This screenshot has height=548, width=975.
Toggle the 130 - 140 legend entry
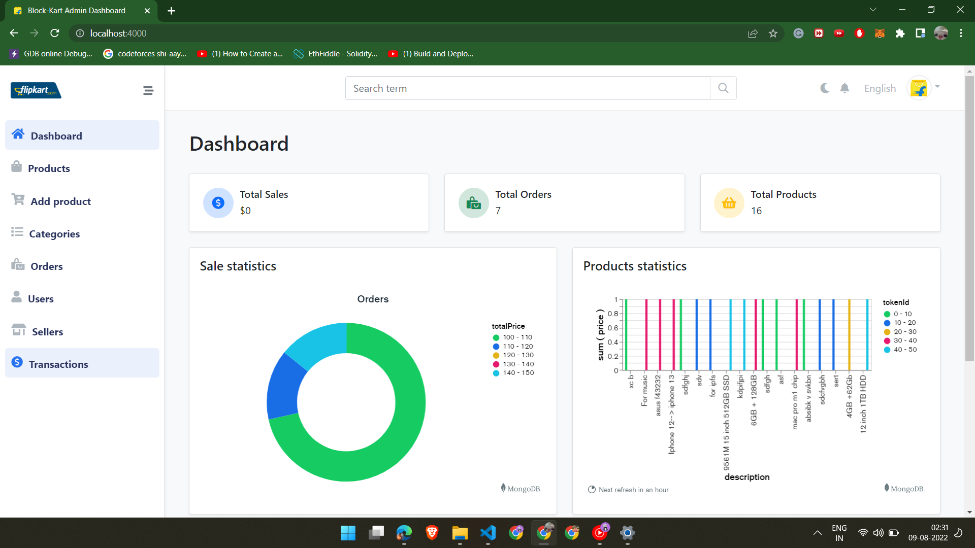click(513, 364)
